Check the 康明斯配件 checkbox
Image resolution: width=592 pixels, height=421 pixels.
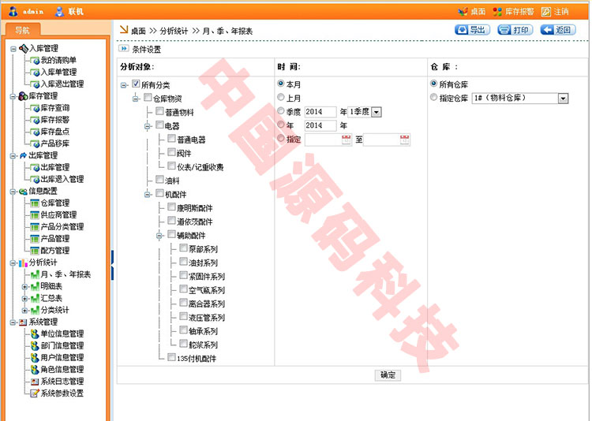pos(171,207)
